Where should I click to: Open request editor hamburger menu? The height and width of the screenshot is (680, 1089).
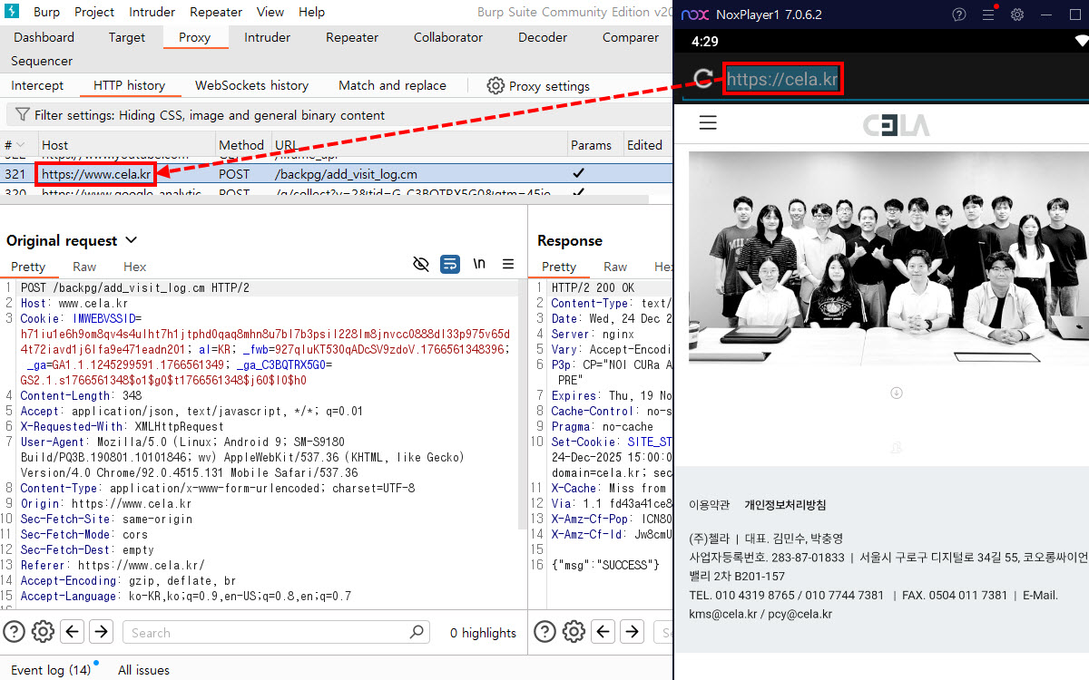click(x=508, y=264)
